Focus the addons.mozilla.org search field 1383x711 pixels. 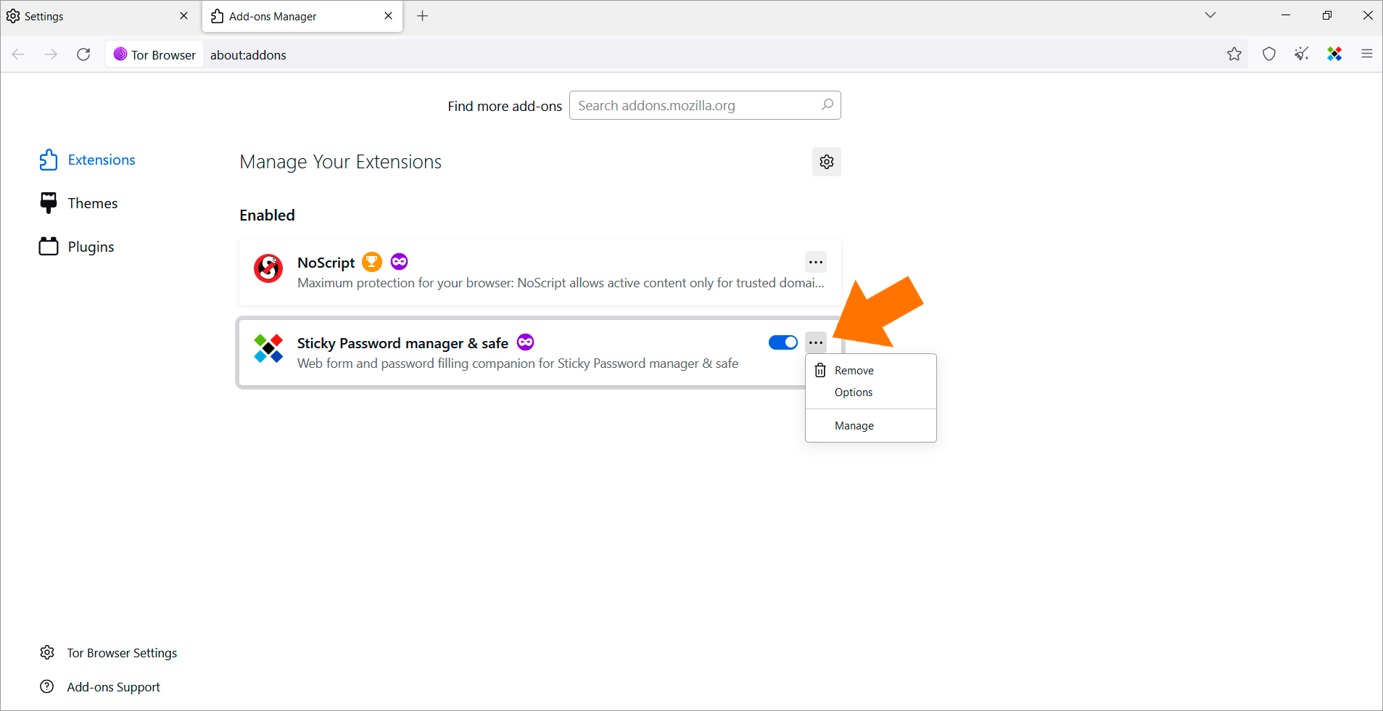pos(705,105)
